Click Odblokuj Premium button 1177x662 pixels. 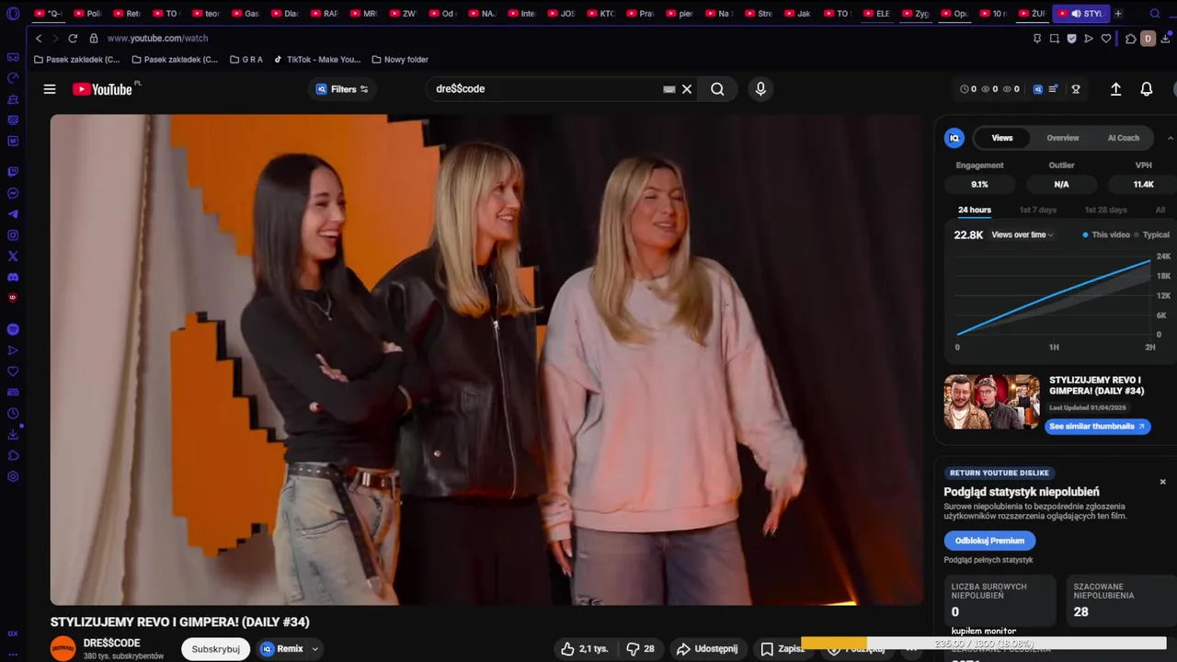point(989,541)
